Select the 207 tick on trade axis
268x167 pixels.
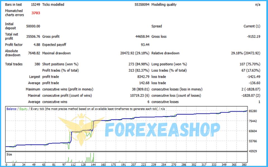click(133, 165)
